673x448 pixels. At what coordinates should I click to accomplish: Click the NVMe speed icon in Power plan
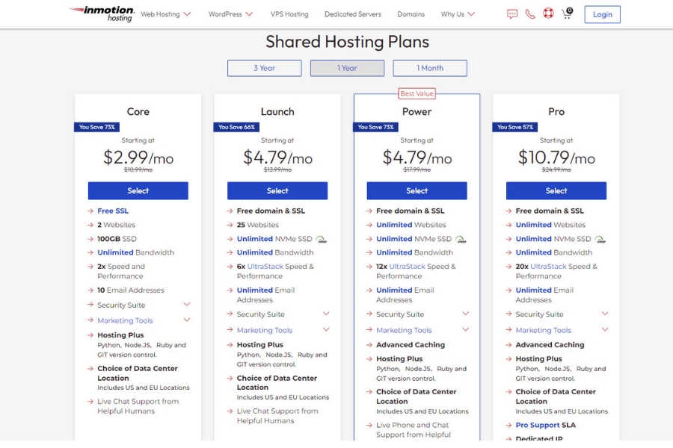point(461,239)
